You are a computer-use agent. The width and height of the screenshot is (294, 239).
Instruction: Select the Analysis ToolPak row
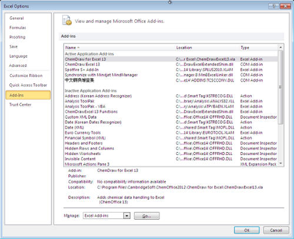(171, 101)
